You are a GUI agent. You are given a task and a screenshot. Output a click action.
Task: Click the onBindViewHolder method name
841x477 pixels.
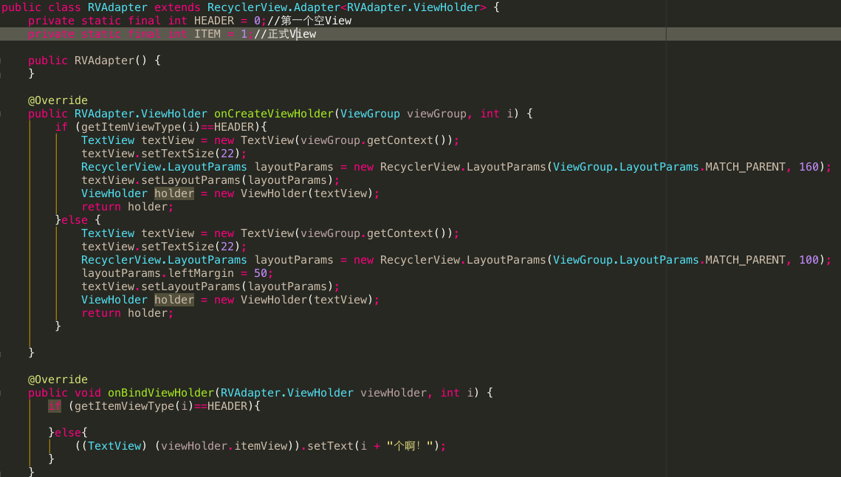[160, 393]
